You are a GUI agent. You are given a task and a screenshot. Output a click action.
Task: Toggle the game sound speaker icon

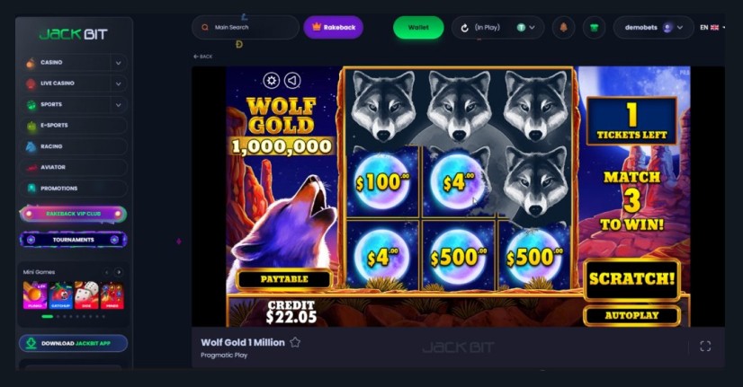tap(292, 81)
